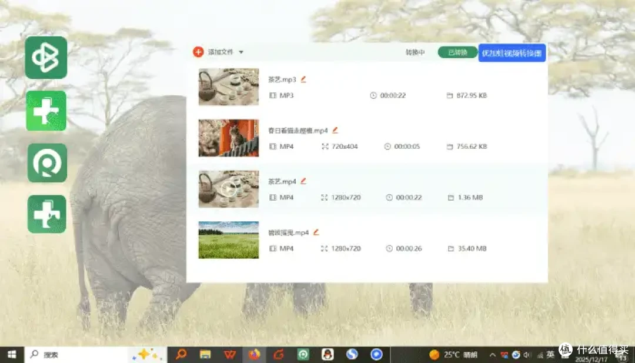
Task: Open File Explorer from the taskbar
Action: coord(205,355)
